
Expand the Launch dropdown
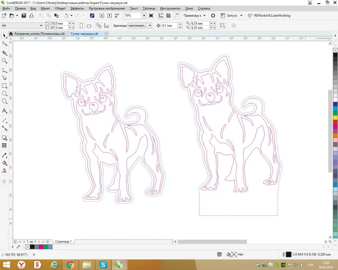241,15
